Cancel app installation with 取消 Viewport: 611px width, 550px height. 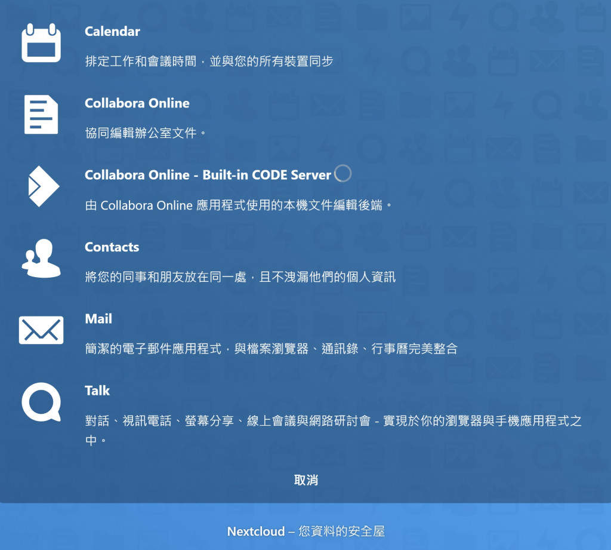point(306,480)
